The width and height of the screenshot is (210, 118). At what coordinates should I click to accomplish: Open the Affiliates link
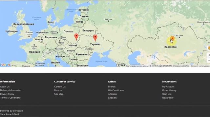point(113,94)
